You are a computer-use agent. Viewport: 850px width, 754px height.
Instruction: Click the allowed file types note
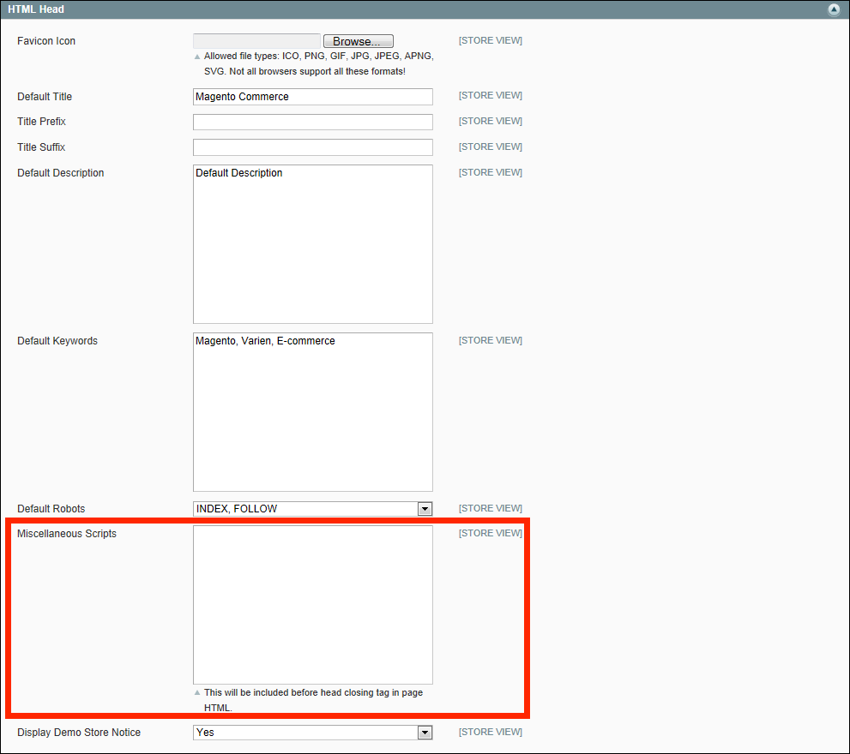pyautogui.click(x=318, y=63)
